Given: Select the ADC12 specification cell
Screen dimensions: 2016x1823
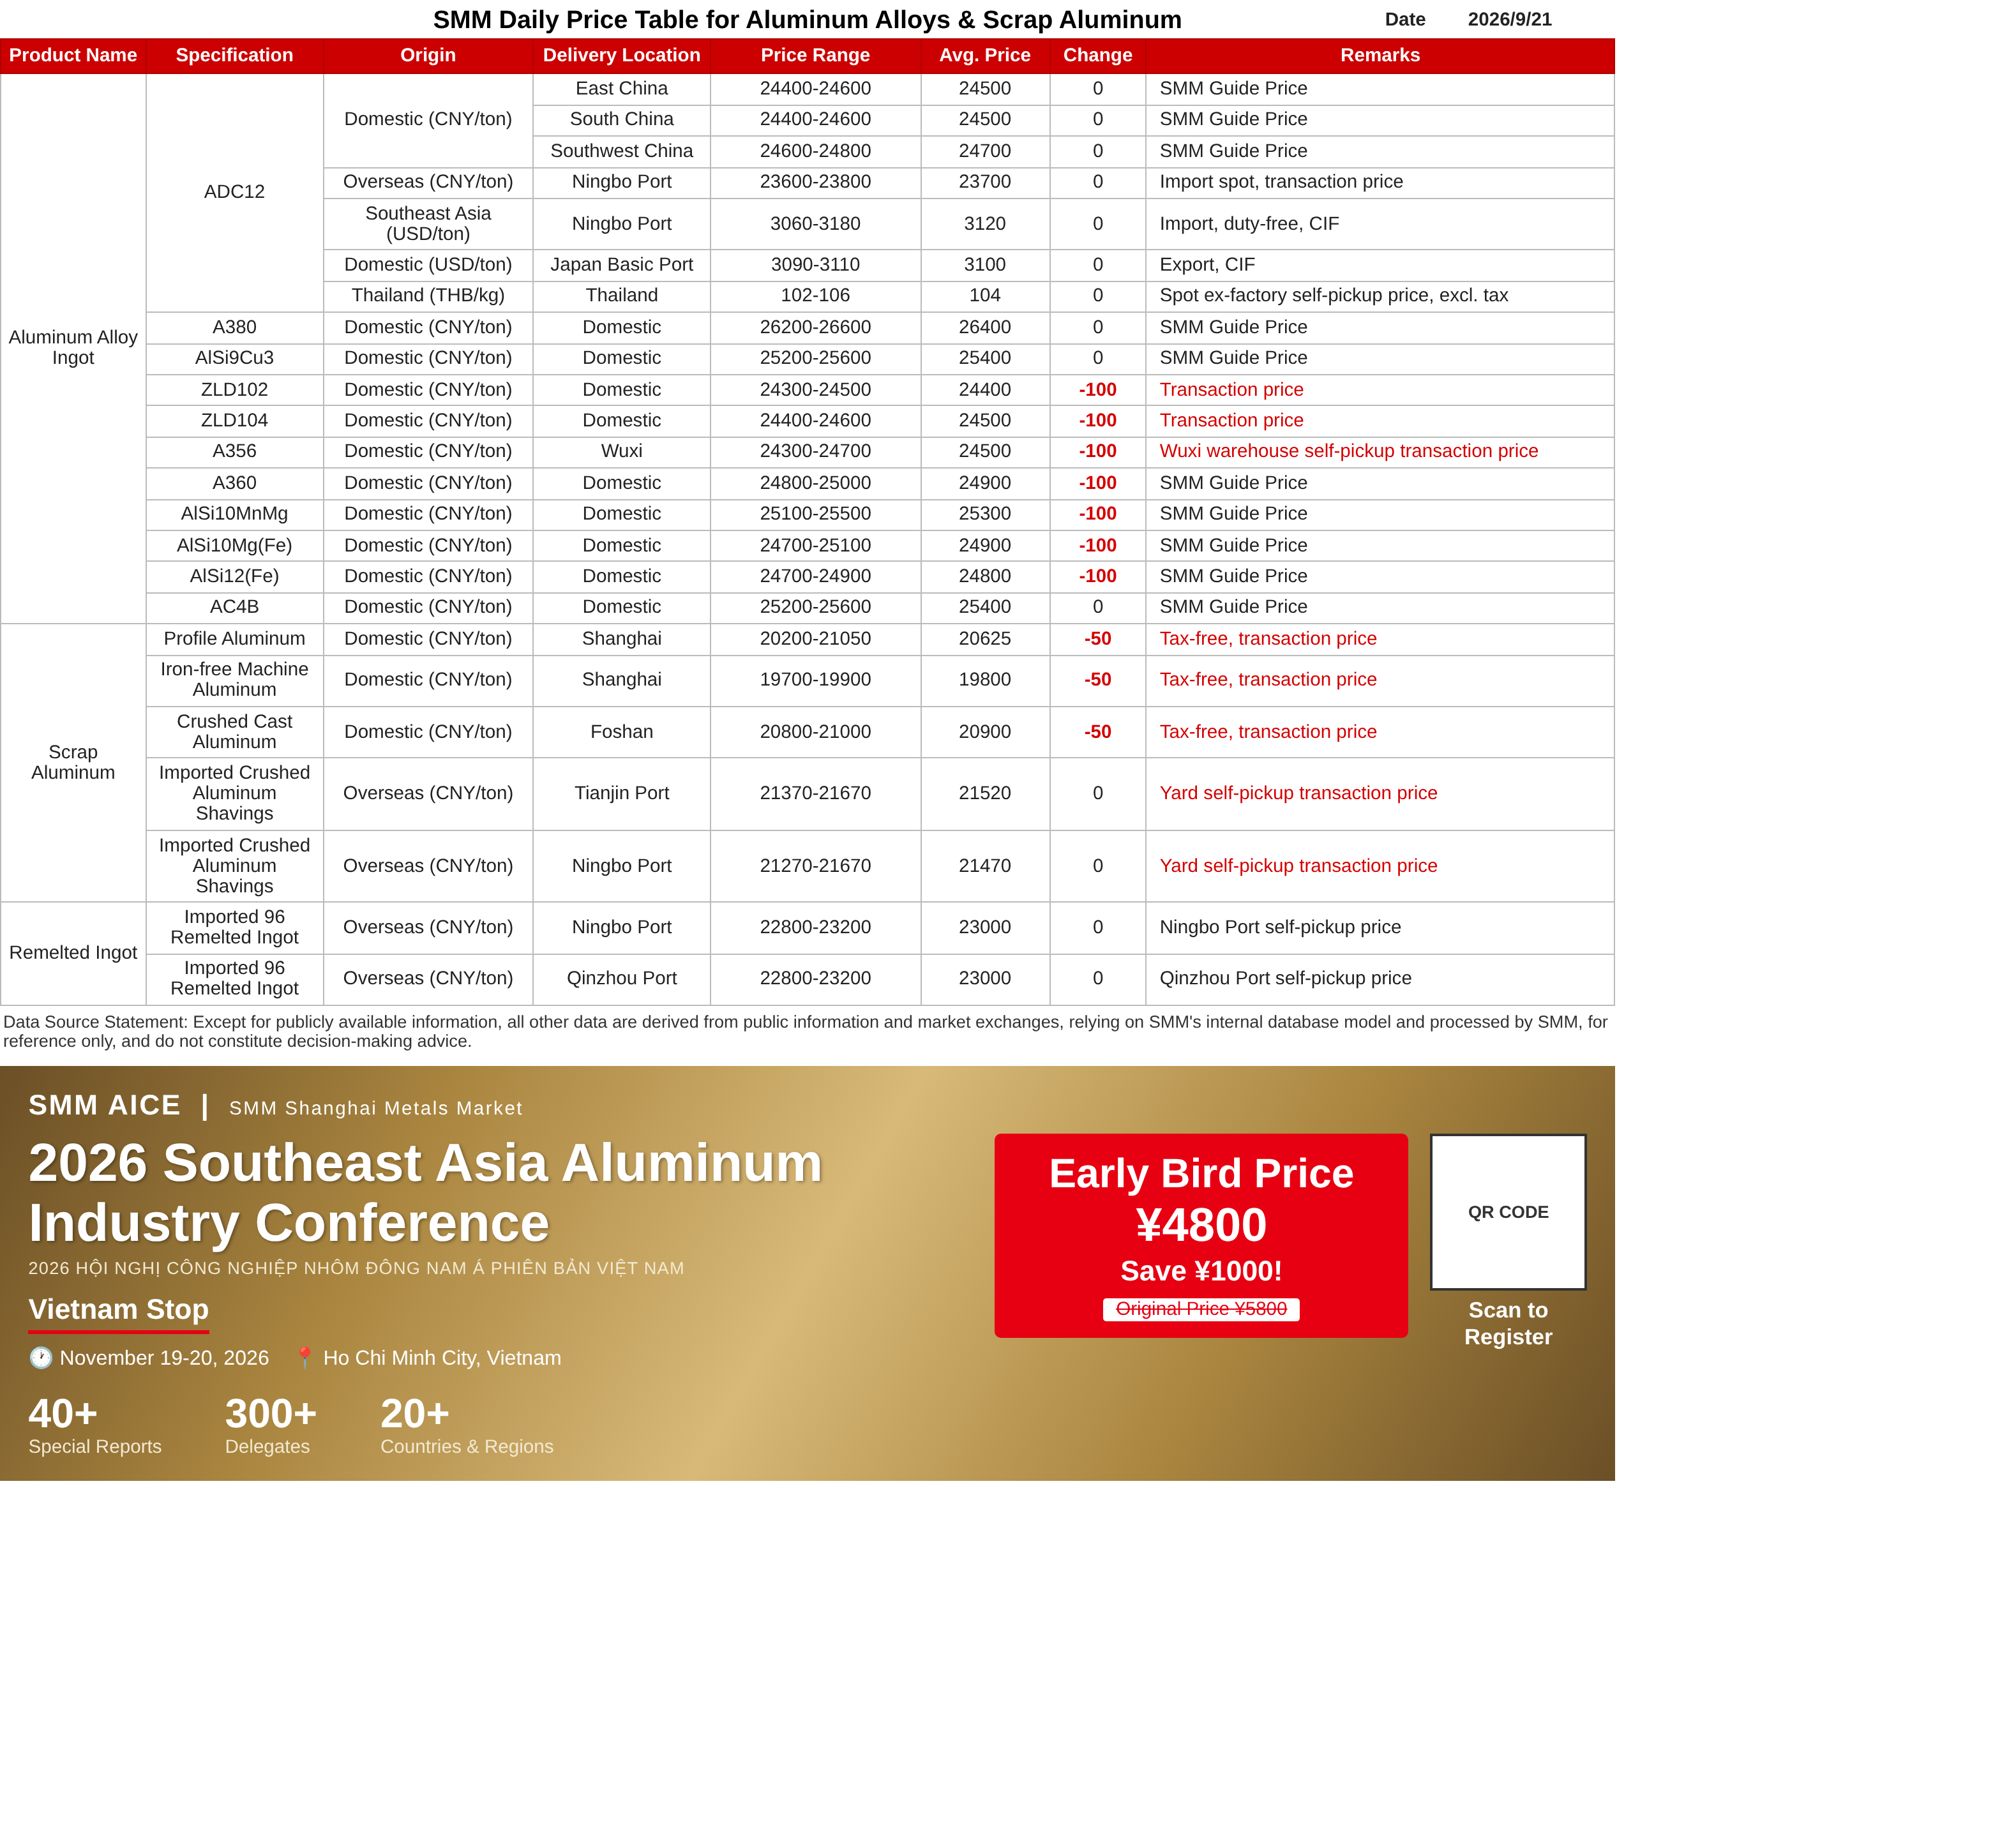Looking at the screenshot, I should (x=235, y=192).
